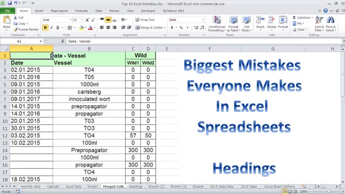Select the Format Painter brush
The height and width of the screenshot is (194, 345).
[x=15, y=30]
